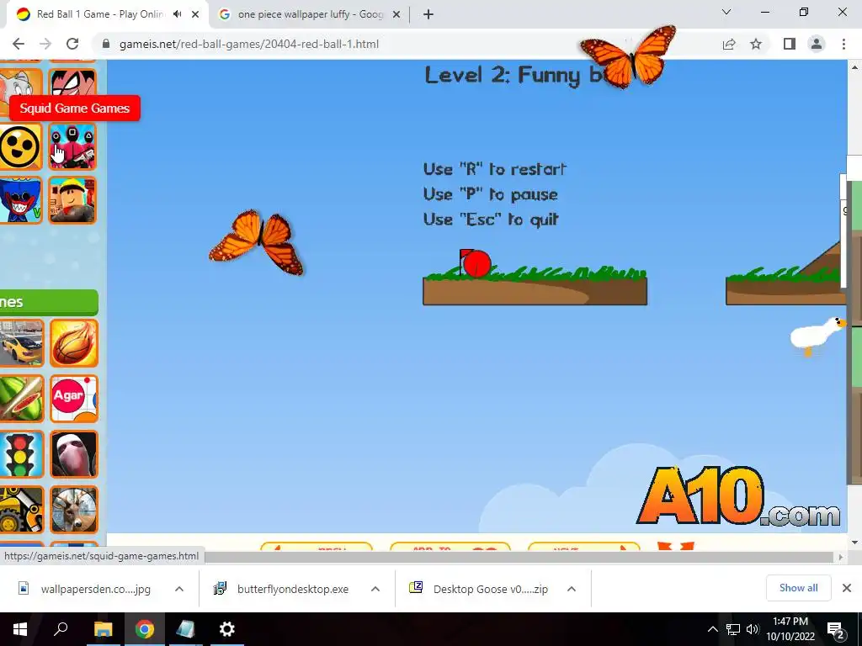Reload the current page
Screen dimensions: 862x646
(72, 44)
